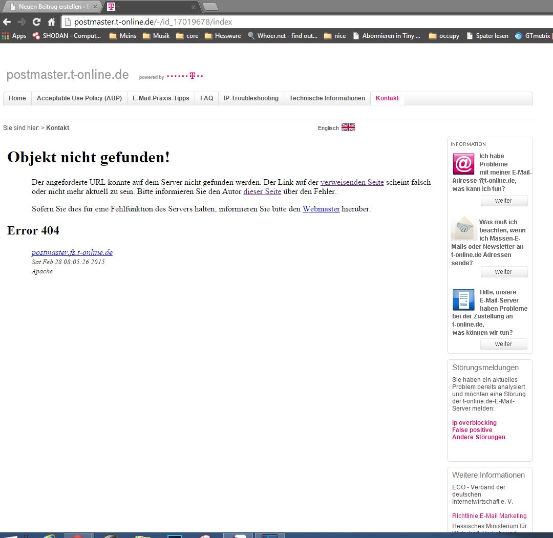Open the postmaster.fs.t-online.de link
The width and height of the screenshot is (553, 538).
coord(72,252)
